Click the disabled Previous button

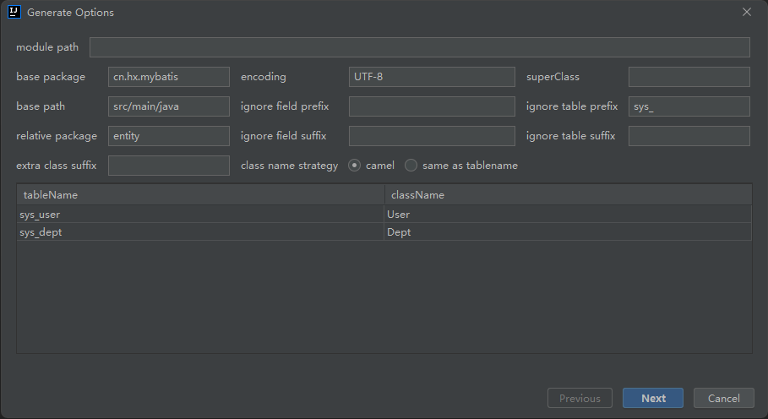click(580, 398)
